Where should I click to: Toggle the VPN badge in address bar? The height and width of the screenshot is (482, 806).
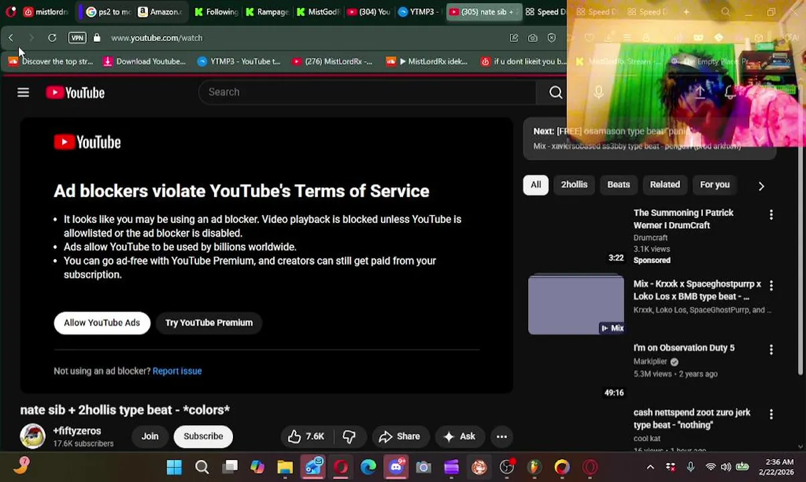point(77,38)
